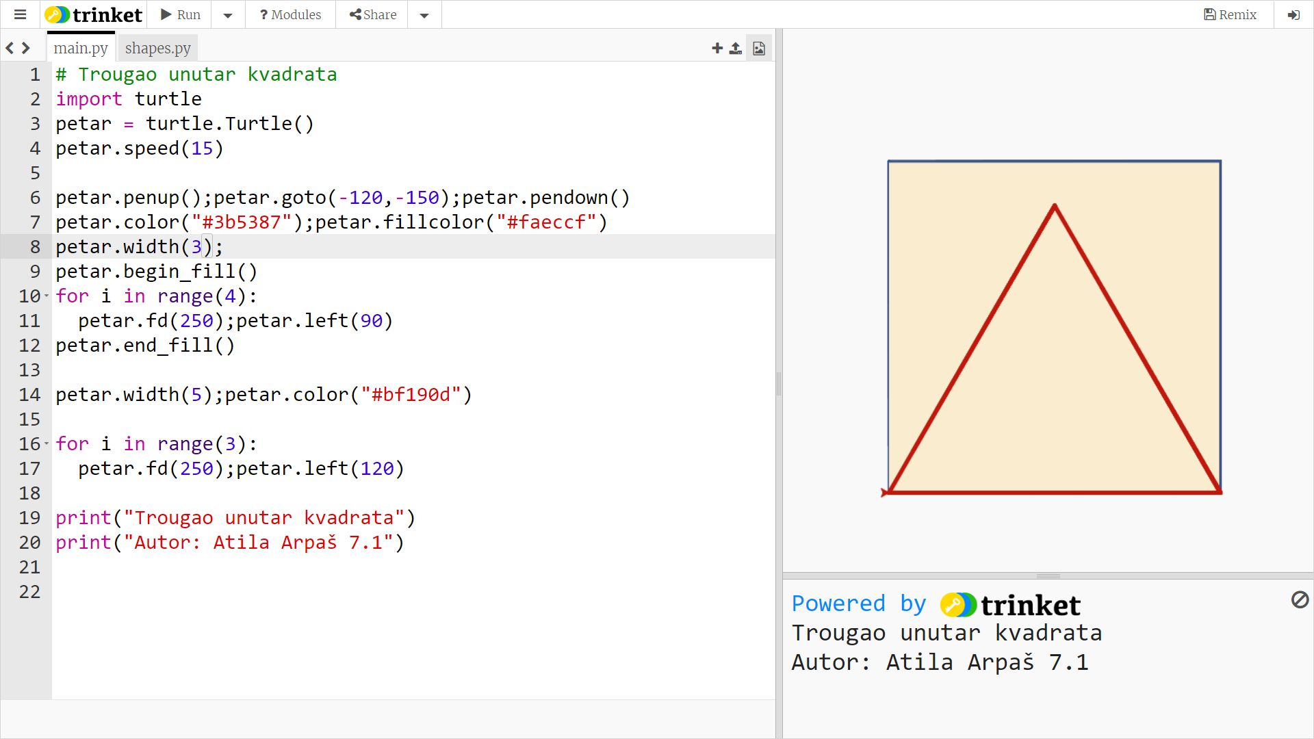Collapse the for loop on line 10

pos(47,296)
